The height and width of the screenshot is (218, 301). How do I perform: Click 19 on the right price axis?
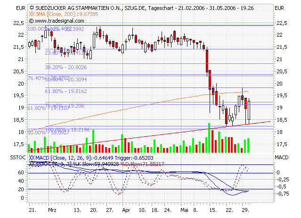(280, 108)
